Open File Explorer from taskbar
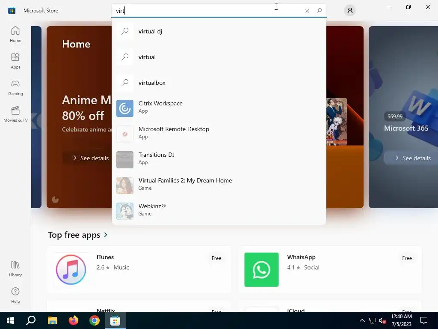 (52, 320)
